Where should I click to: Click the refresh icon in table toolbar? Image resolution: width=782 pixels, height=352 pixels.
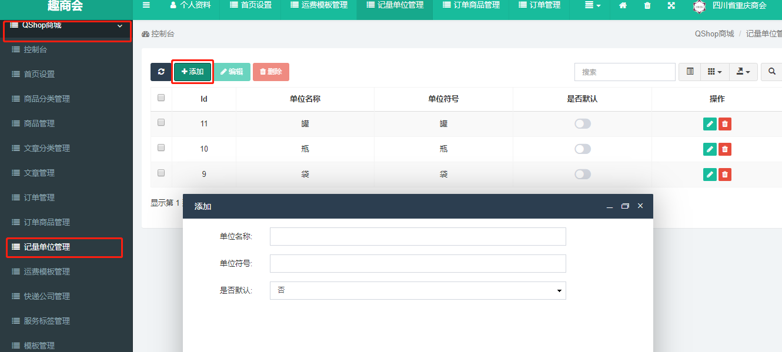(161, 72)
